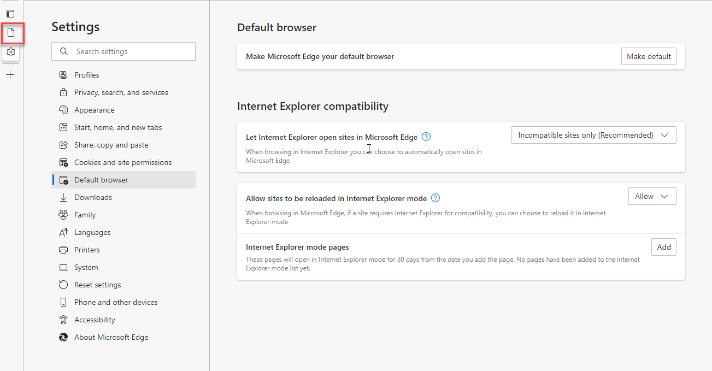Screen dimensions: 712x371
Task: Click the Appearance palette icon
Action: pyautogui.click(x=63, y=110)
